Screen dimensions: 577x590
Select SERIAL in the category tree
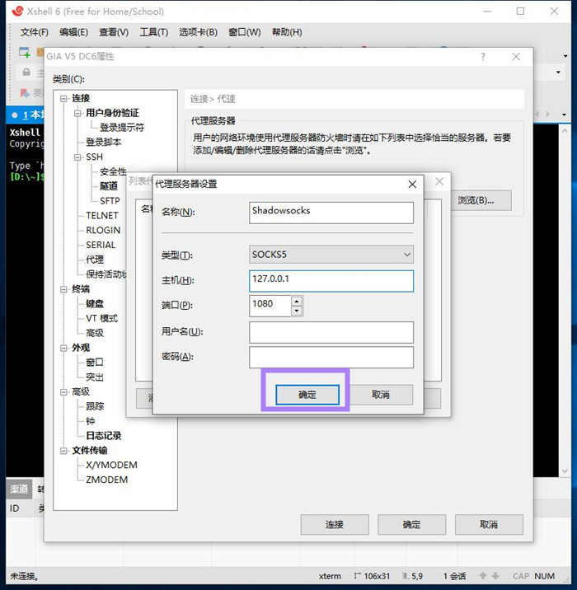coord(101,245)
